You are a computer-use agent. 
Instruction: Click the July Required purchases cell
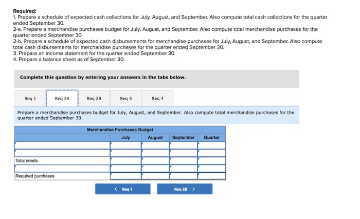pos(125,176)
